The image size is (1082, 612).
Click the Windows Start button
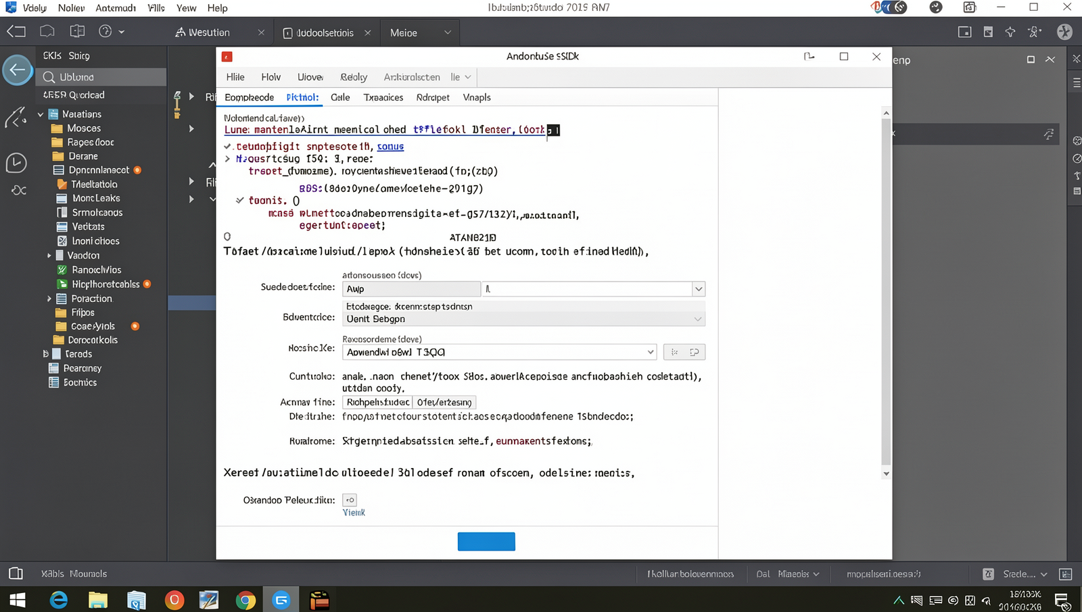tap(17, 600)
